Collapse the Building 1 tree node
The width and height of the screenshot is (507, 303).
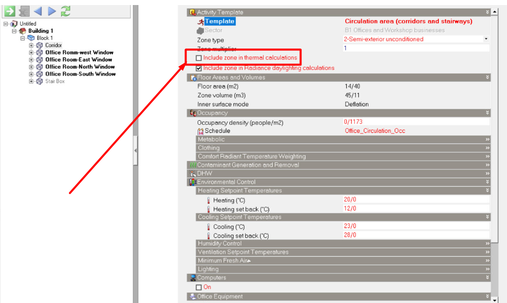(14, 31)
